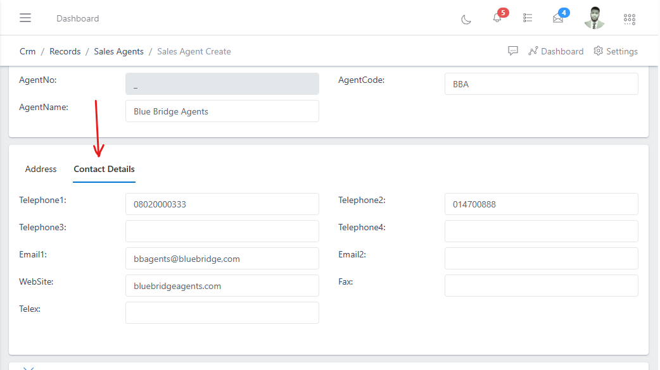Collapse the sidebar using the menu toggle

pos(25,18)
